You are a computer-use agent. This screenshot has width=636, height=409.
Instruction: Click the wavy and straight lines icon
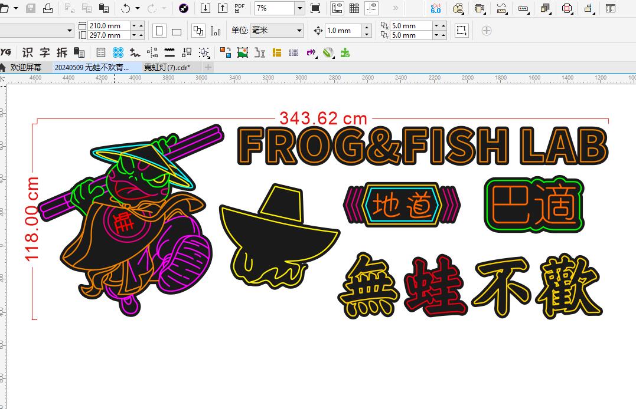(x=169, y=52)
